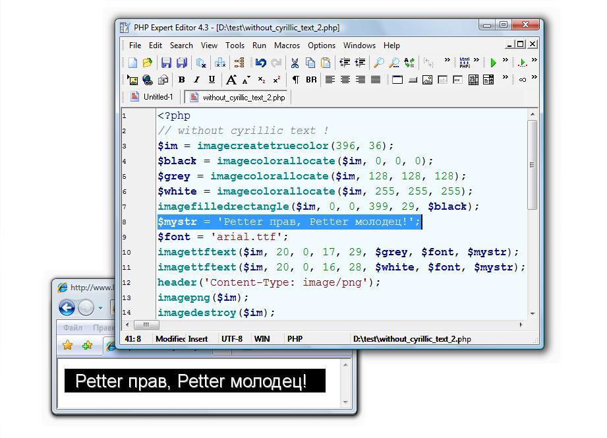Create a new file with the blank page icon

point(132,63)
